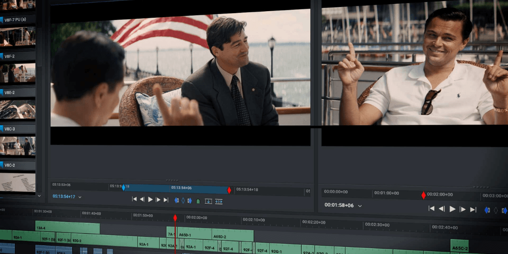Click 00:01:00+00 on the record ruler
The height and width of the screenshot is (254, 508).
(x=387, y=193)
